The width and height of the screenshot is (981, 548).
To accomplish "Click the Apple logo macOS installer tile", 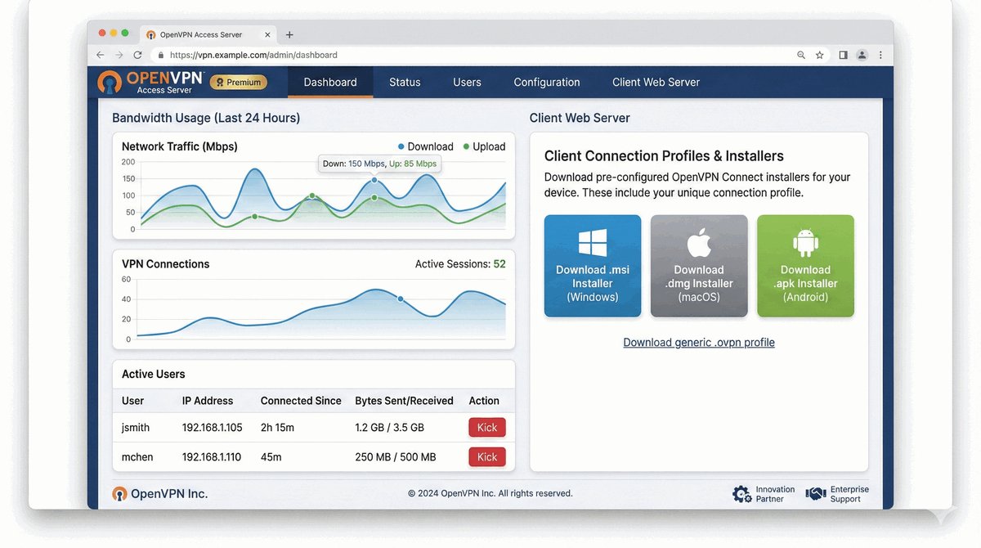I will point(699,266).
